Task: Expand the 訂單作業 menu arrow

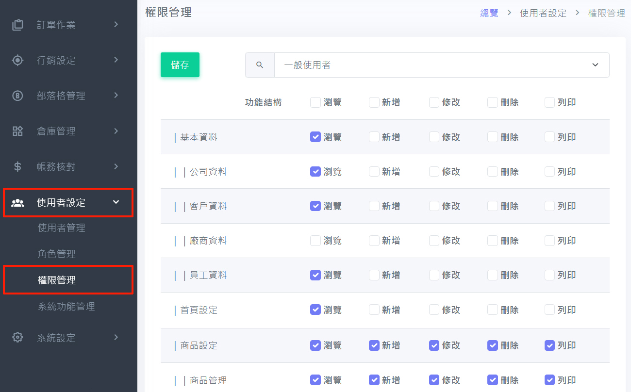Action: point(116,24)
